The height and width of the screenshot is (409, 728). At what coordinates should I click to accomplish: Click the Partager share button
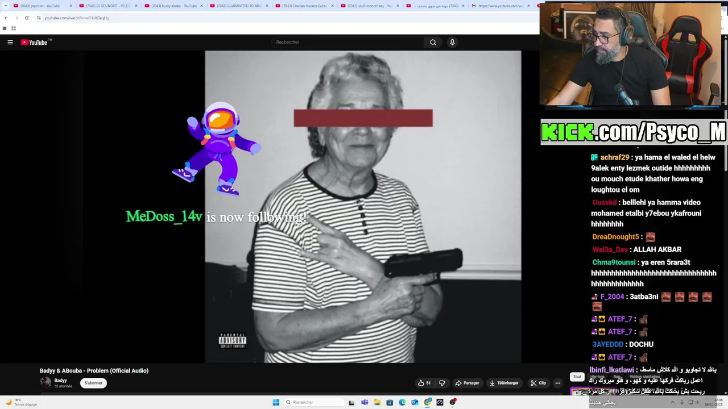tap(468, 383)
